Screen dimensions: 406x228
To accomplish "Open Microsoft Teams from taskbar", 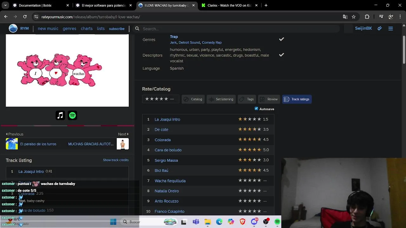I will tap(196, 222).
